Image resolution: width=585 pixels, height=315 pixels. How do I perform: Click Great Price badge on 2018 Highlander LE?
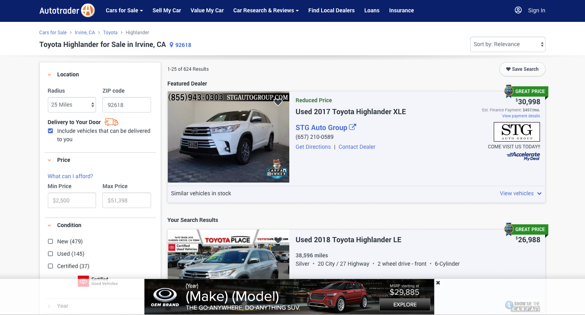[x=526, y=229]
